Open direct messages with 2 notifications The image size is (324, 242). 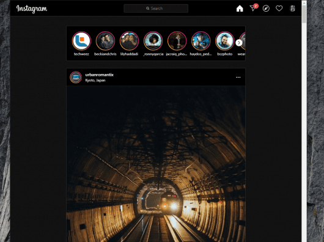[253, 8]
